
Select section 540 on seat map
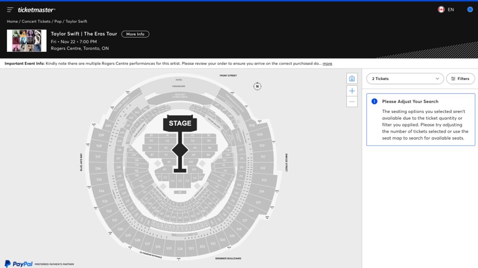108,125
